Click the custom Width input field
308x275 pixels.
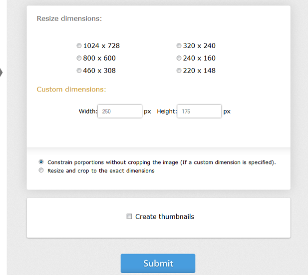(x=120, y=111)
